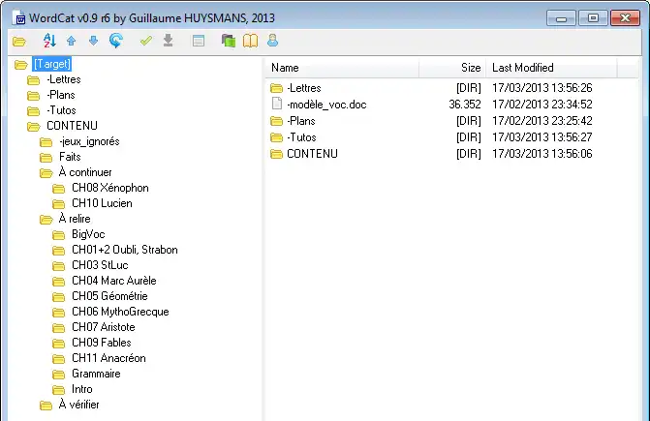Click the gray download arrow icon
The width and height of the screenshot is (650, 421).
pos(168,41)
